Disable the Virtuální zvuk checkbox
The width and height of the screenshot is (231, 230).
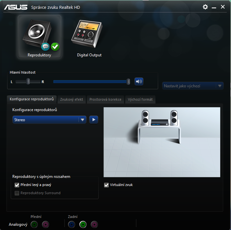pyautogui.click(x=106, y=185)
